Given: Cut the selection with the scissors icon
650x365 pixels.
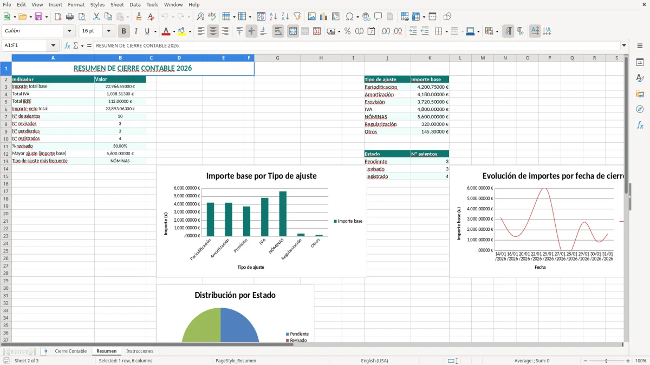Looking at the screenshot, I should click(96, 17).
